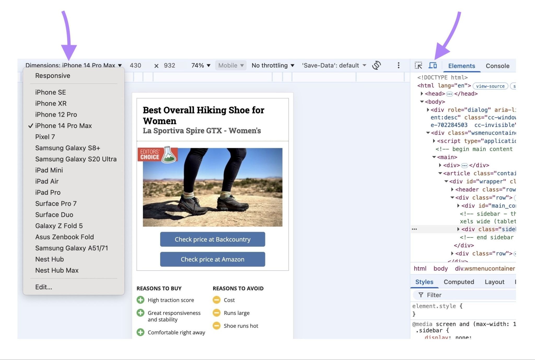Viewport: 535px width, 360px height.
Task: Rotate the viewport orientation
Action: pos(377,65)
